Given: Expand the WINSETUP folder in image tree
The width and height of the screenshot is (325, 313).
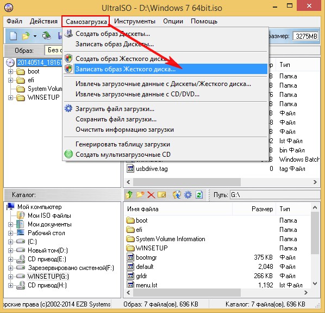Looking at the screenshot, I should [x=10, y=97].
